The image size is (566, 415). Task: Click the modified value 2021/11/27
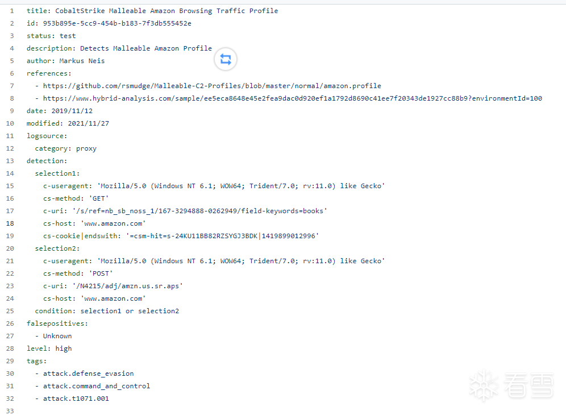pos(89,123)
